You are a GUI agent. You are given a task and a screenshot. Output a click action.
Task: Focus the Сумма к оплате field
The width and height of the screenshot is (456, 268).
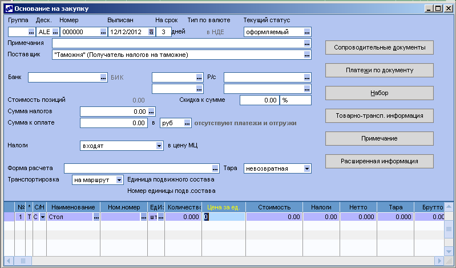(114, 123)
